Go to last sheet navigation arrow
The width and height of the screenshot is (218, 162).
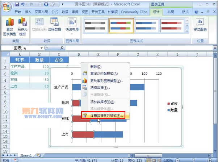[15, 155]
